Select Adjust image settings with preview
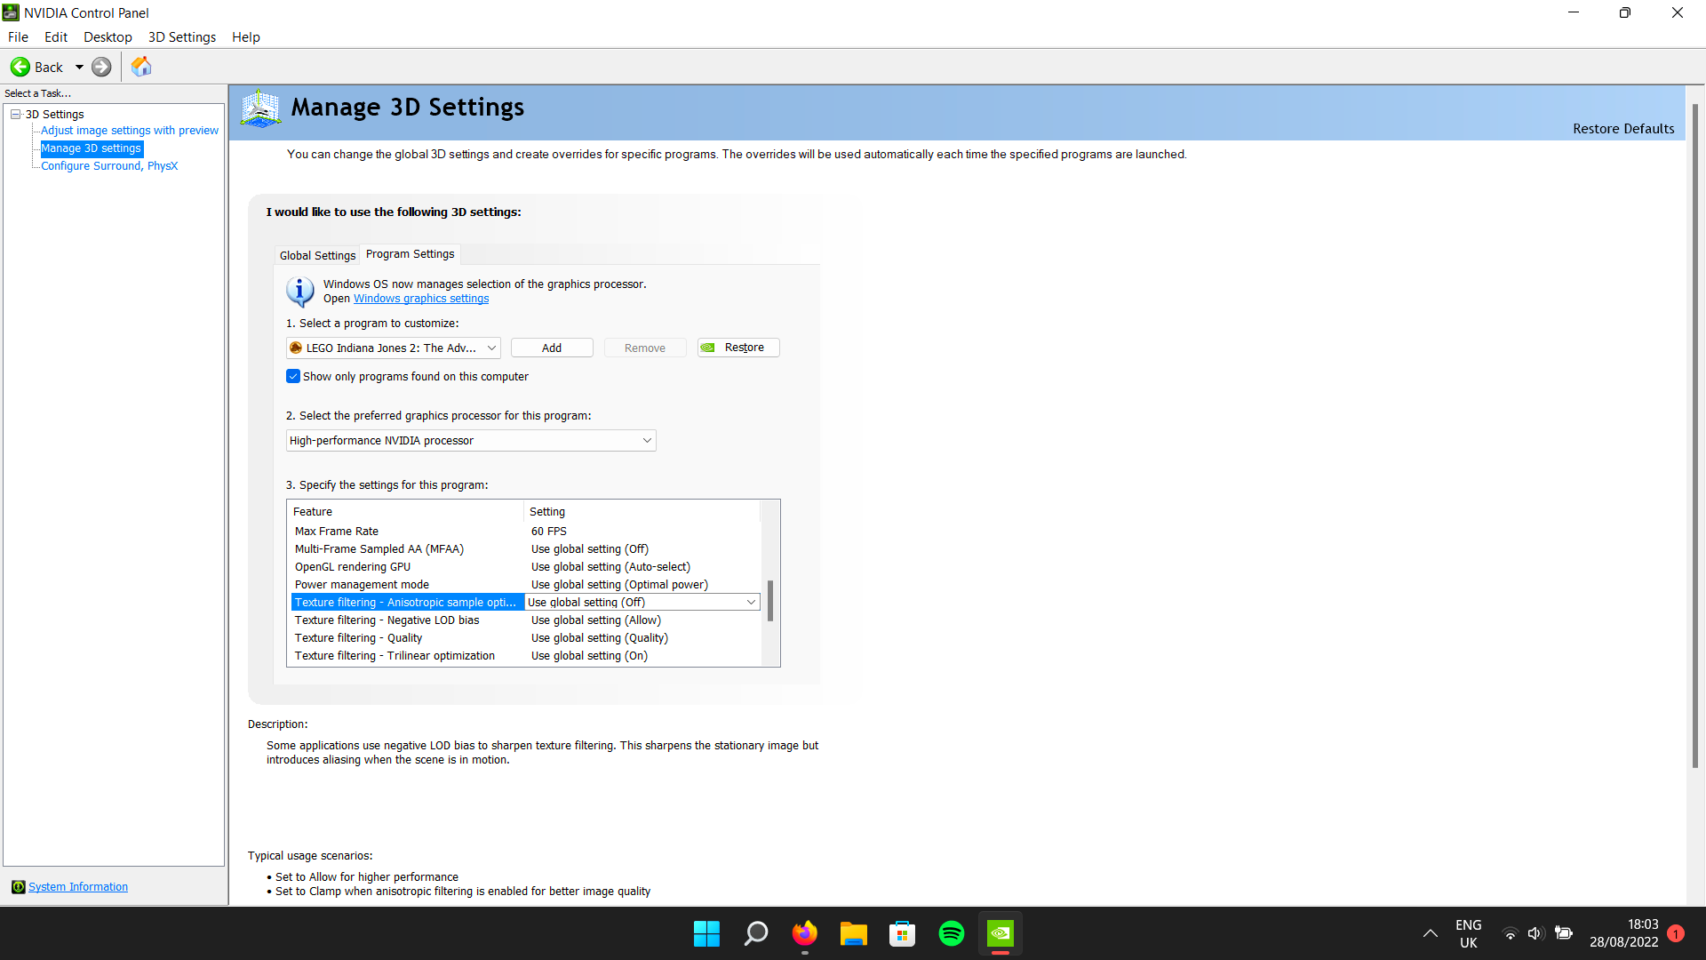1706x960 pixels. click(x=130, y=131)
